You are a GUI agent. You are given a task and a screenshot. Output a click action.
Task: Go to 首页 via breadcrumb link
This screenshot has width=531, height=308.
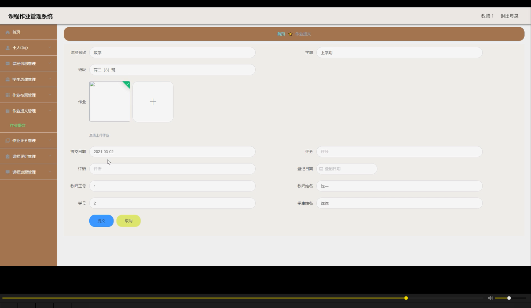[281, 34]
